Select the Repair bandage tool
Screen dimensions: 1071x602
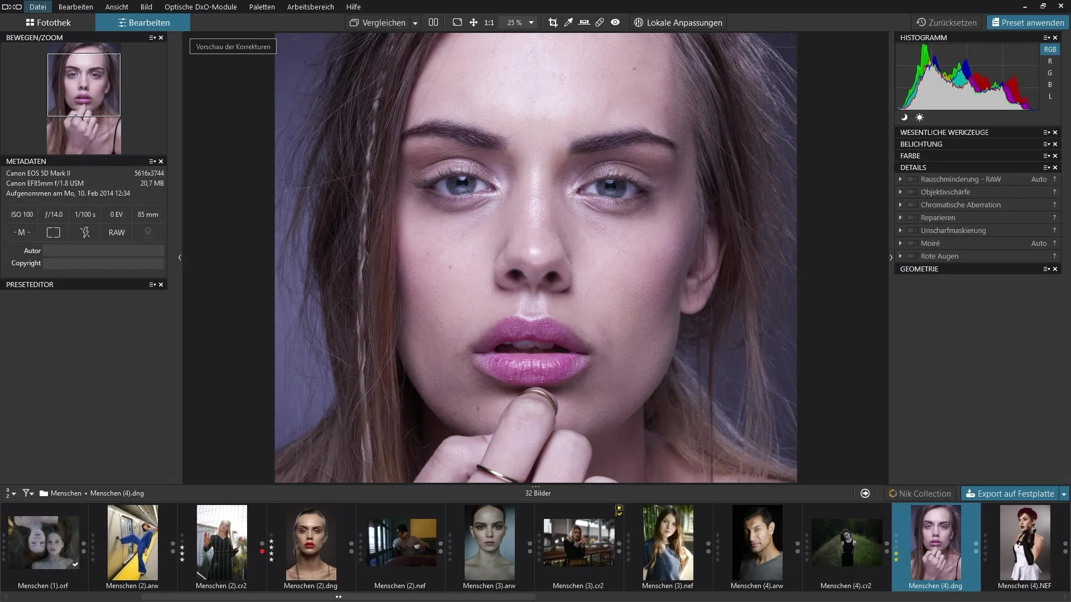pyautogui.click(x=600, y=22)
